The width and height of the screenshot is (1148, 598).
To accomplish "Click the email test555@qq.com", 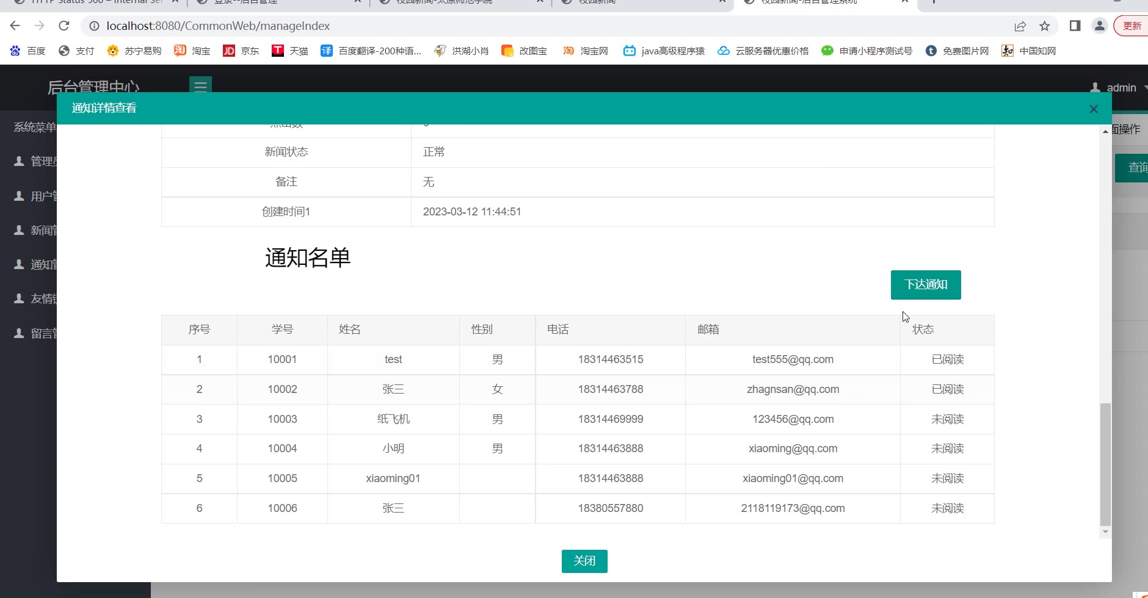I will click(793, 359).
